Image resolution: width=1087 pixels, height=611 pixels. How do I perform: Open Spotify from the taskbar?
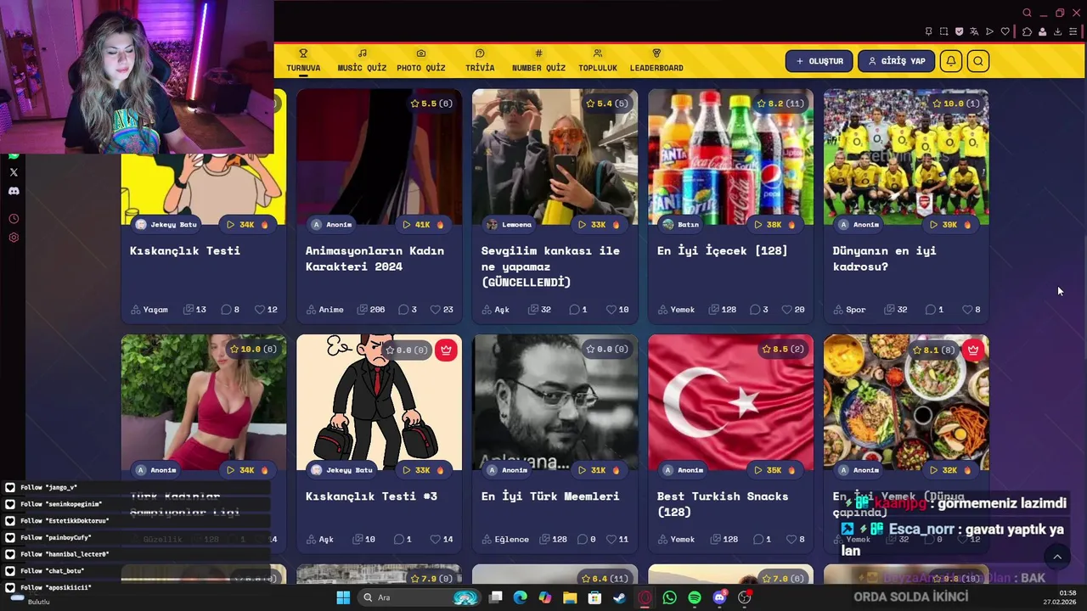(x=695, y=597)
